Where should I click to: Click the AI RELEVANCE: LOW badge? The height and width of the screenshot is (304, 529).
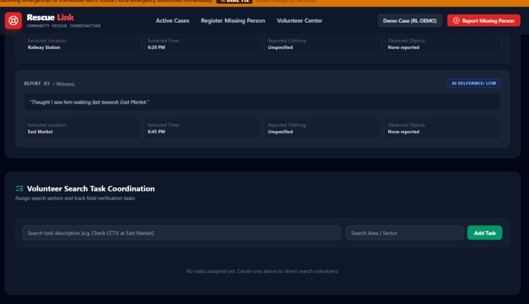474,83
